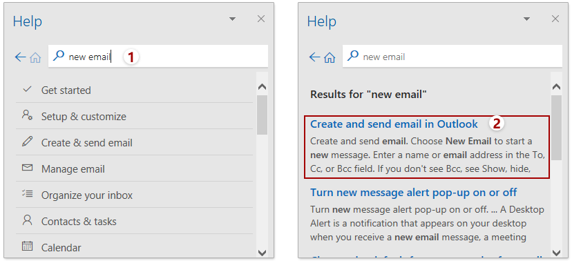
Task: Click back arrow in right Help pane
Action: pyautogui.click(x=314, y=57)
